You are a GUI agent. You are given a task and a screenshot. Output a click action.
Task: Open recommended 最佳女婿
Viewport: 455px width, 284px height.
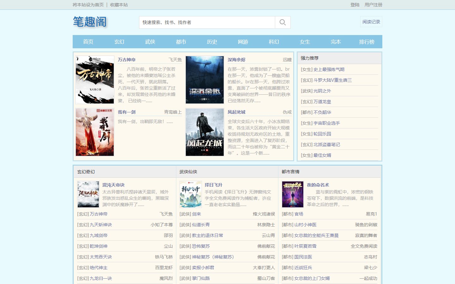point(322,155)
